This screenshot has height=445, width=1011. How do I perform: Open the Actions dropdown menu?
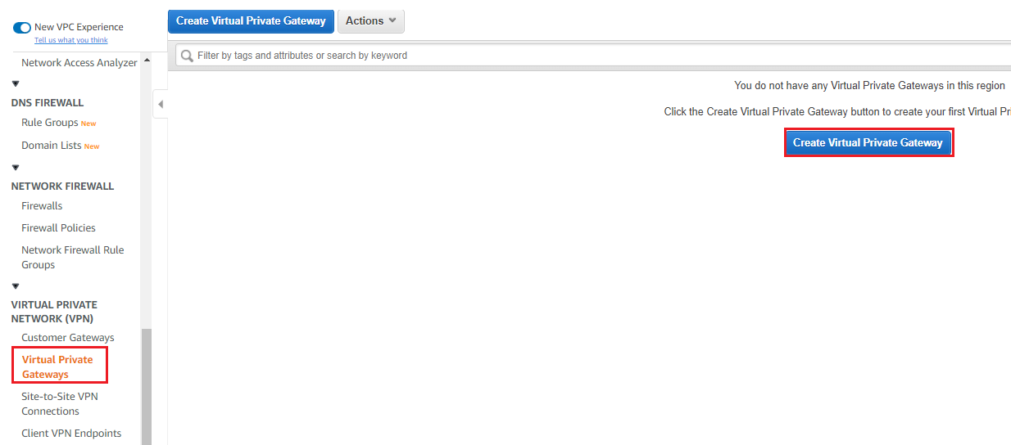(x=371, y=21)
